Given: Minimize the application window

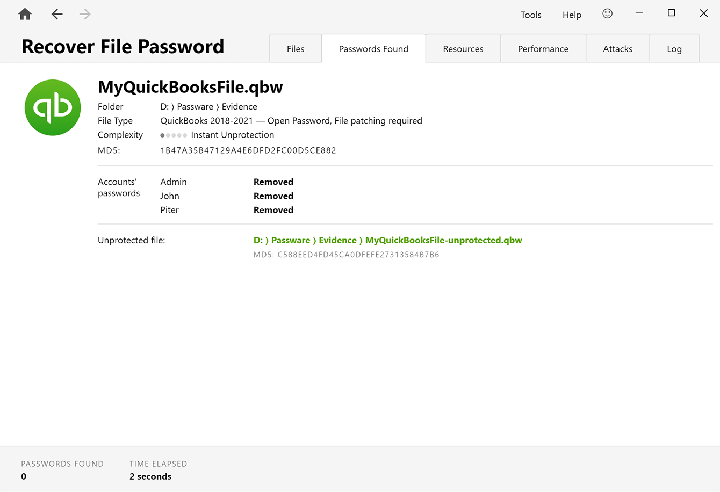Looking at the screenshot, I should (639, 13).
